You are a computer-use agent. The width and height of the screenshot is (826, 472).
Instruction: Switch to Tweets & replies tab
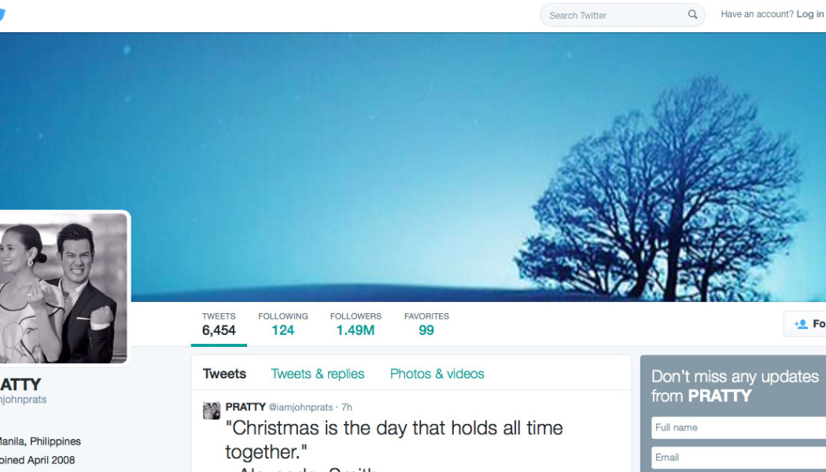[318, 374]
